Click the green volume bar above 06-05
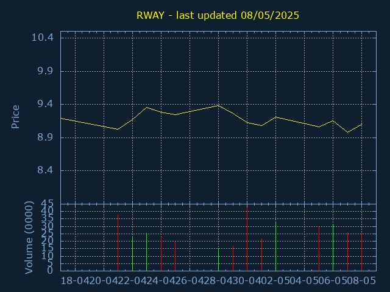 coord(333,248)
